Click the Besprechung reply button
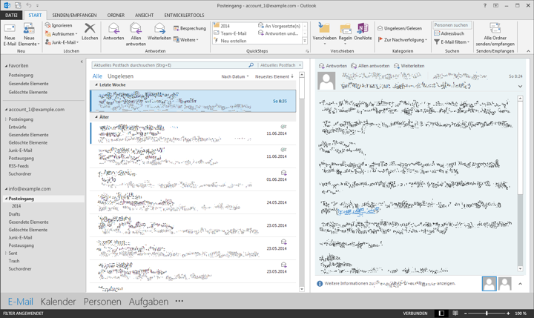Viewport: 534px width, 318px height. coord(190,28)
